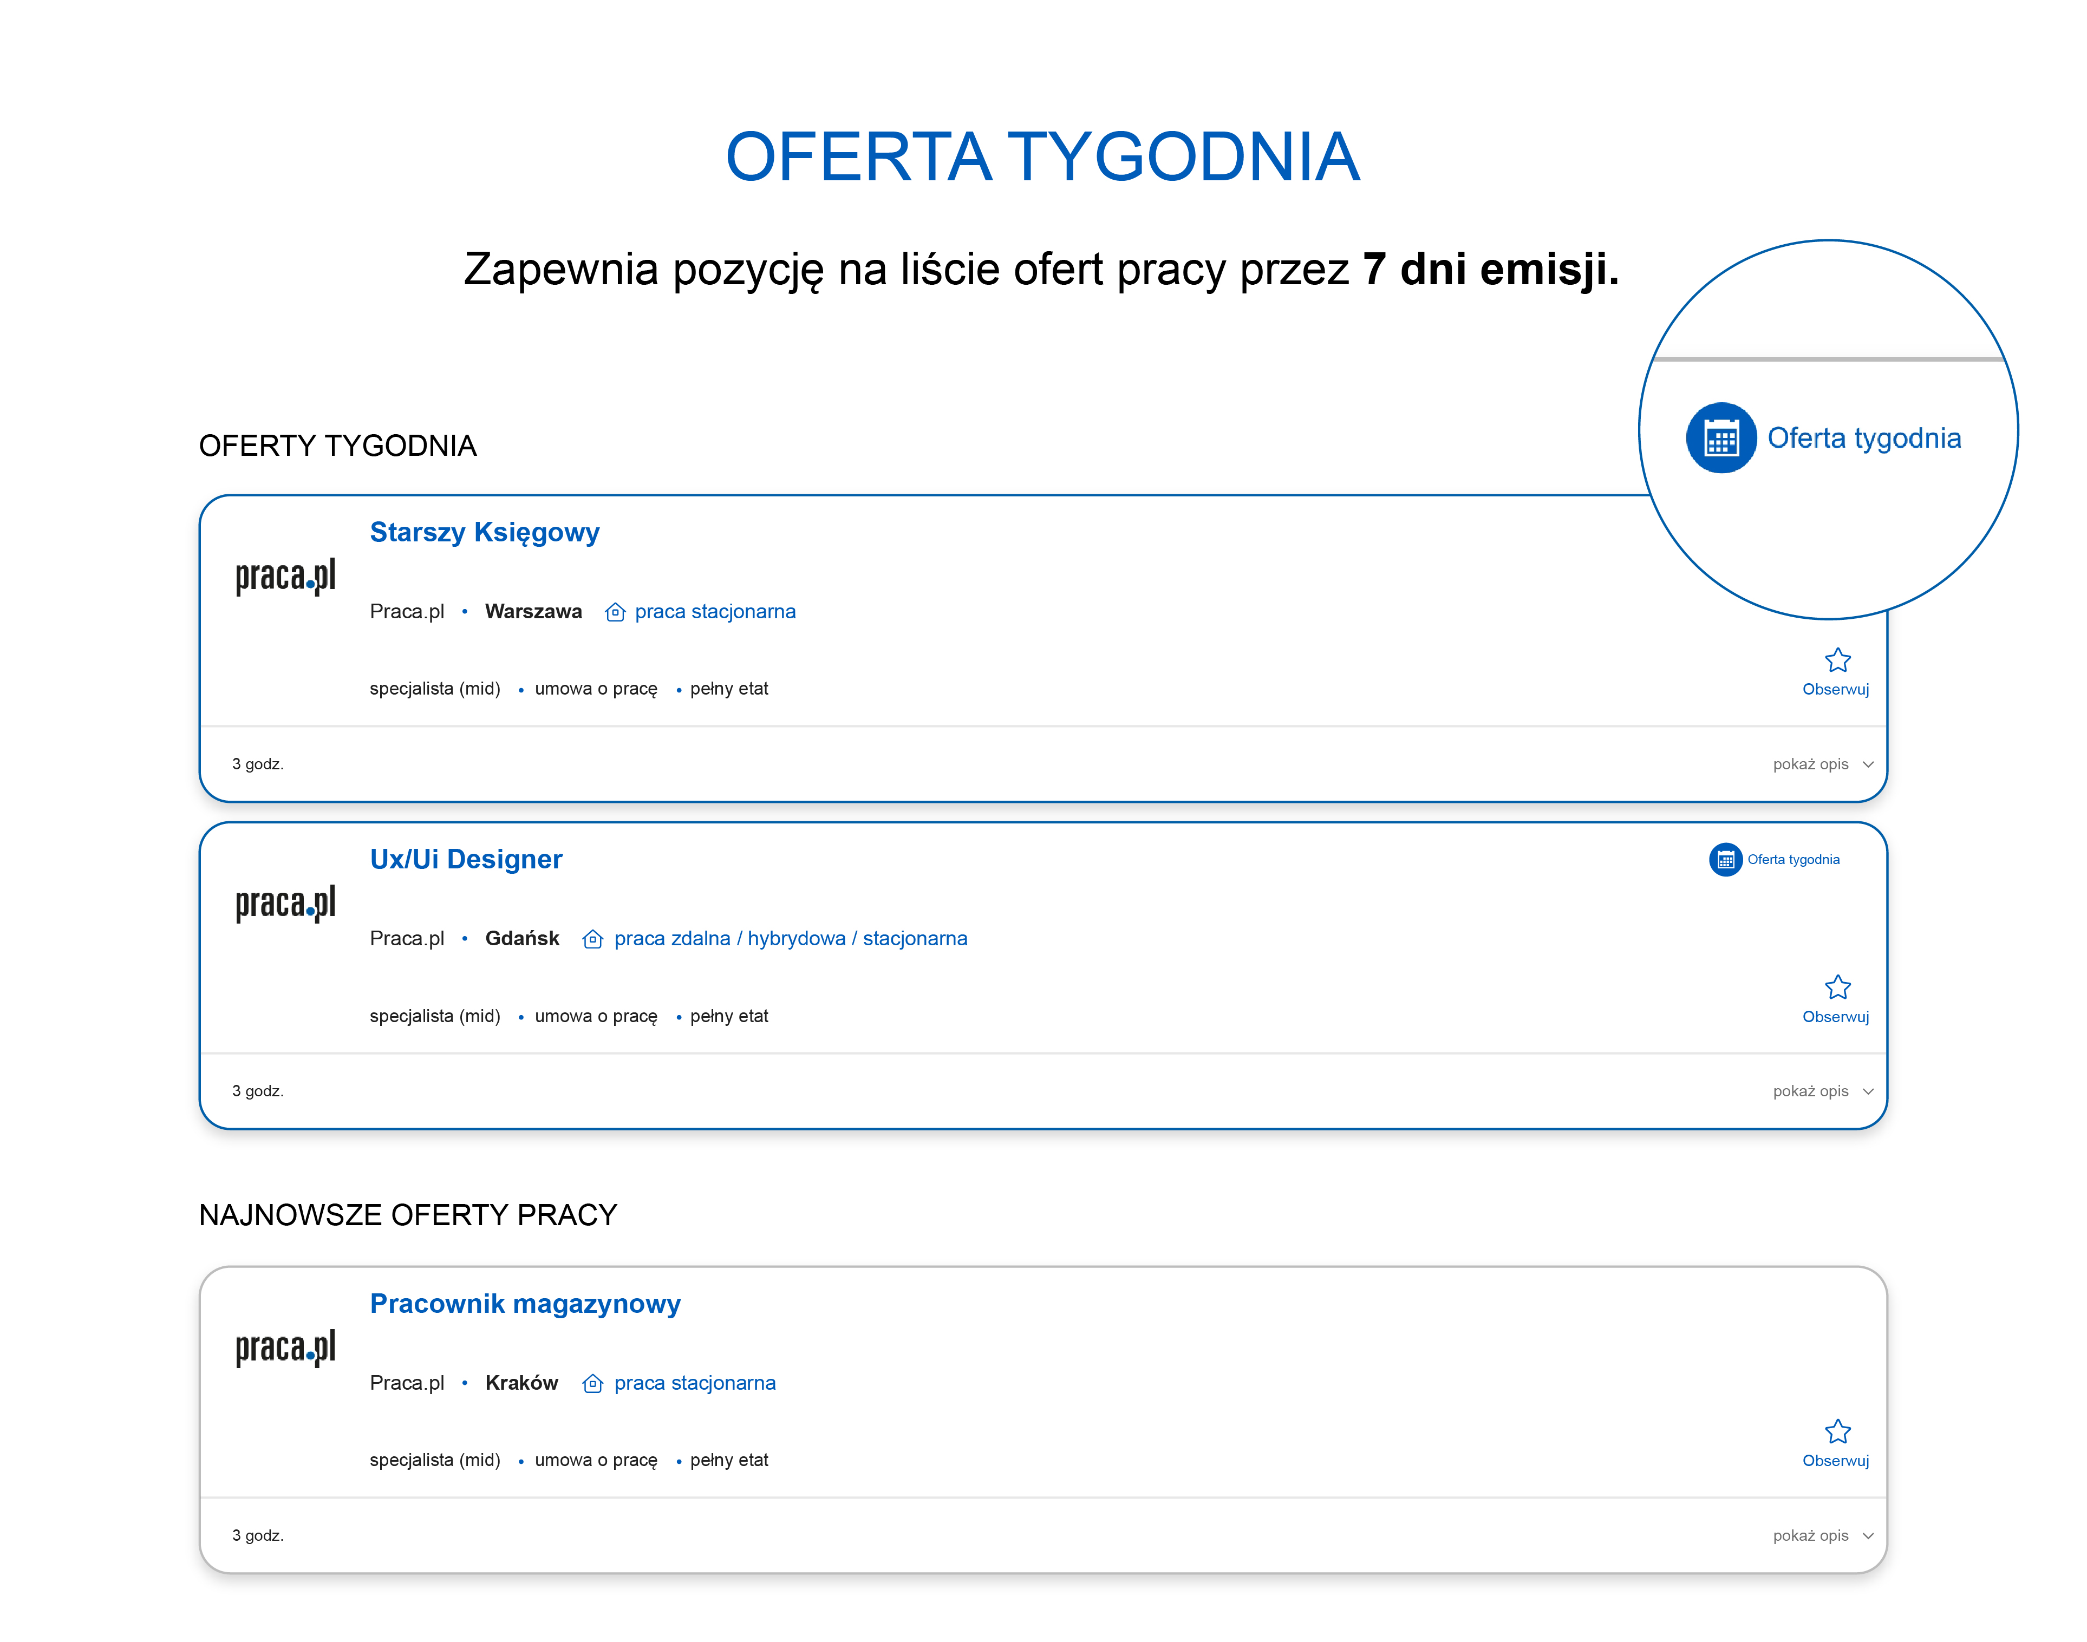Click calendar badge icon on Ux/Ui Designer offer
This screenshot has height=1642, width=2087.
1725,860
